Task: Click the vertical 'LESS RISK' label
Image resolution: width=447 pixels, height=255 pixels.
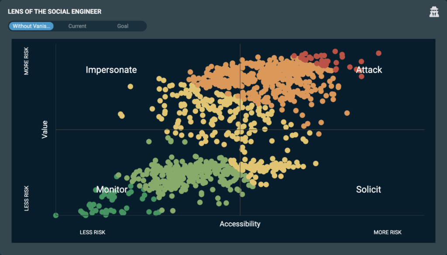Action: point(27,198)
